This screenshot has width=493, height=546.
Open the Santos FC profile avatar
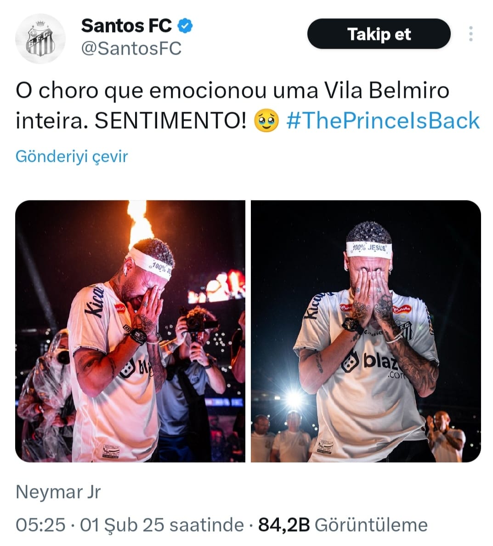pyautogui.click(x=40, y=39)
